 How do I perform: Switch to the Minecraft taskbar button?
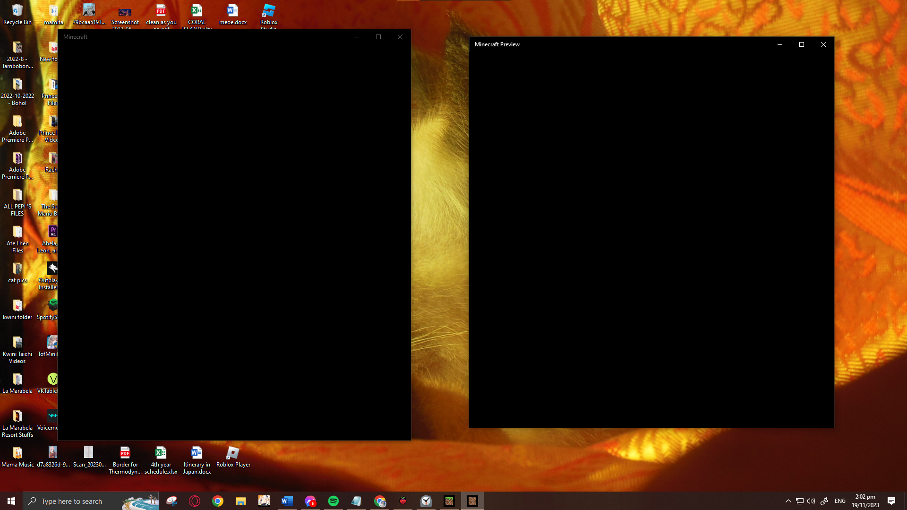point(449,501)
